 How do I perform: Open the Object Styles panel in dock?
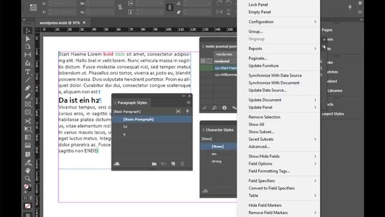pos(333,114)
